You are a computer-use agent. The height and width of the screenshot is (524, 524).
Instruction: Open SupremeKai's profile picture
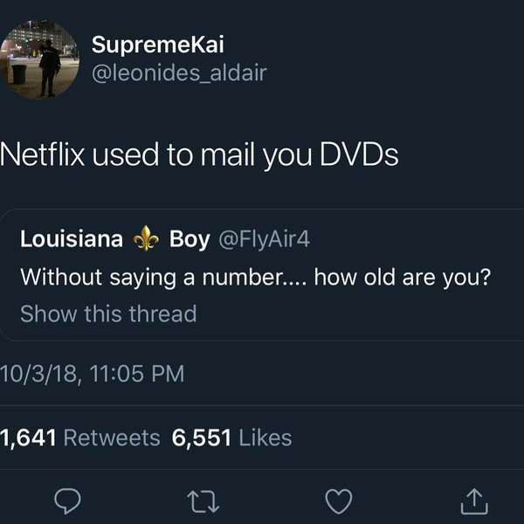click(39, 59)
